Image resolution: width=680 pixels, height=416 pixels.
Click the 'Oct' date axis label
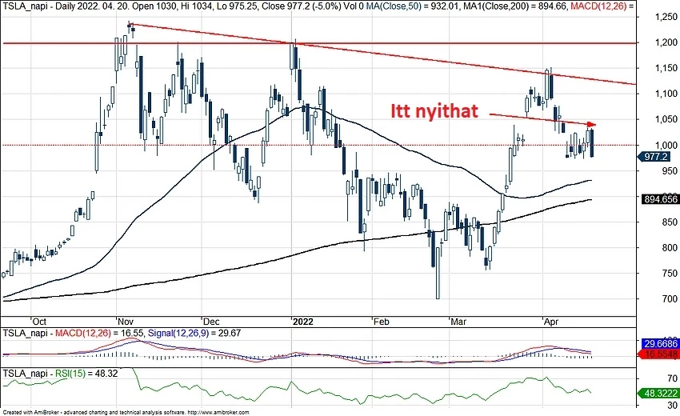[x=39, y=322]
